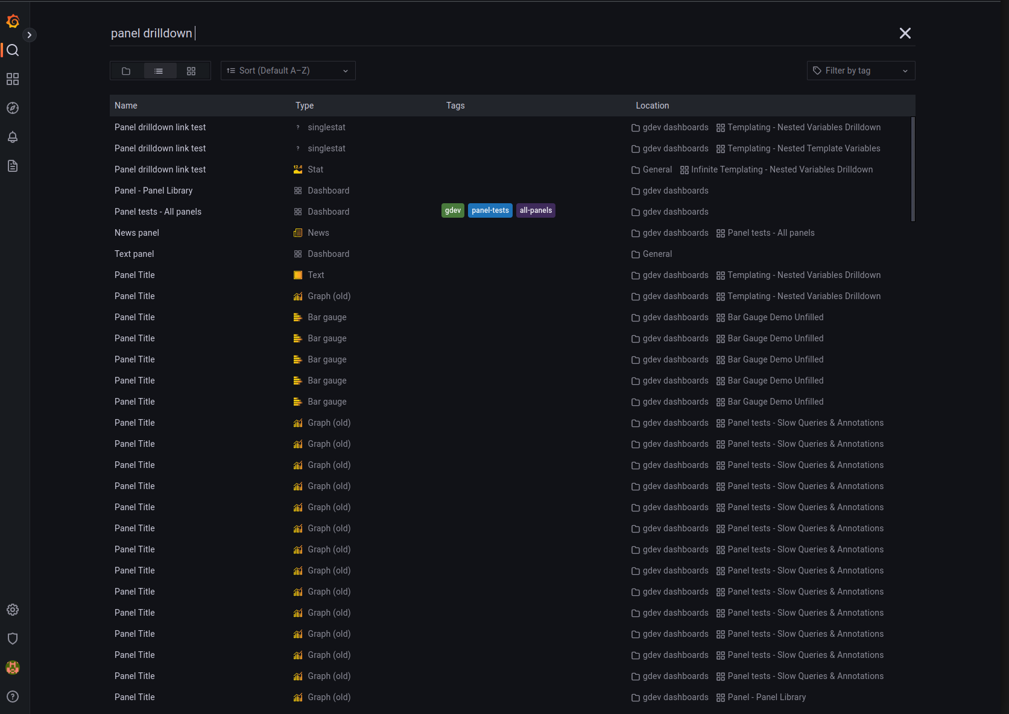Open the Sort order dropdown

pos(288,71)
